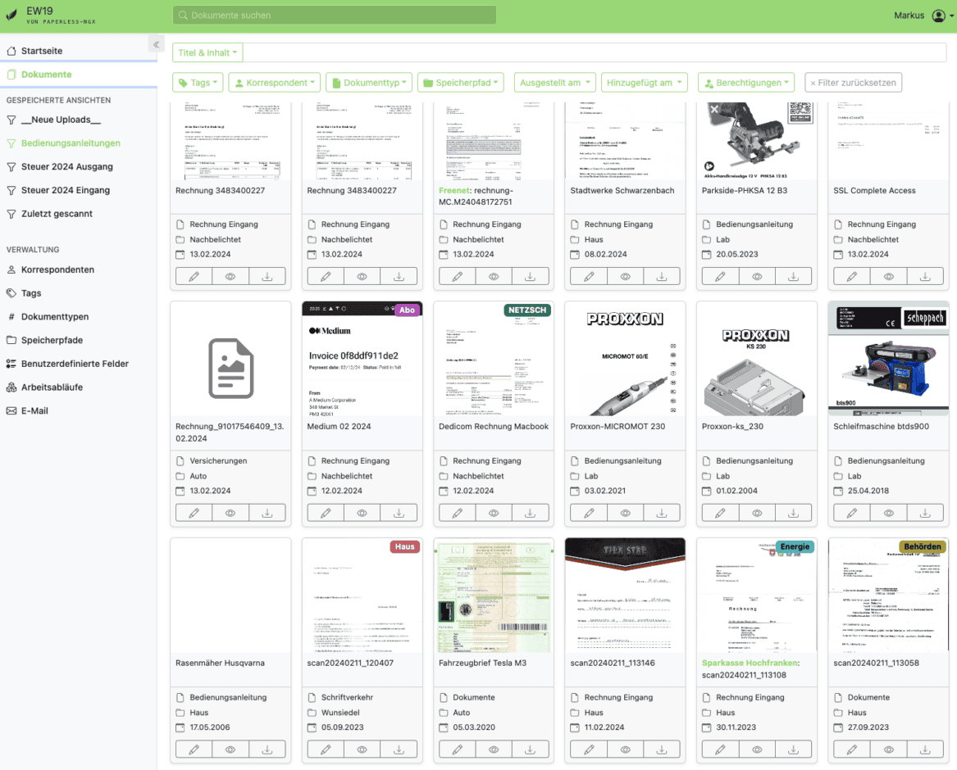The width and height of the screenshot is (957, 770).
Task: Open the Titel & Inhalt search mode dropdown
Action: pyautogui.click(x=207, y=53)
